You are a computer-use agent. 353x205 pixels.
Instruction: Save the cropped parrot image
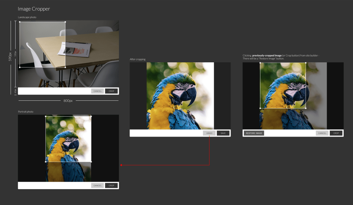[x=223, y=133]
